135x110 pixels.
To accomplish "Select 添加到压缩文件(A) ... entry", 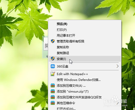I will (x=85, y=86).
